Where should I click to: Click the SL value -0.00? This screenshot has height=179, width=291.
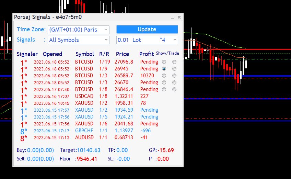(123, 159)
